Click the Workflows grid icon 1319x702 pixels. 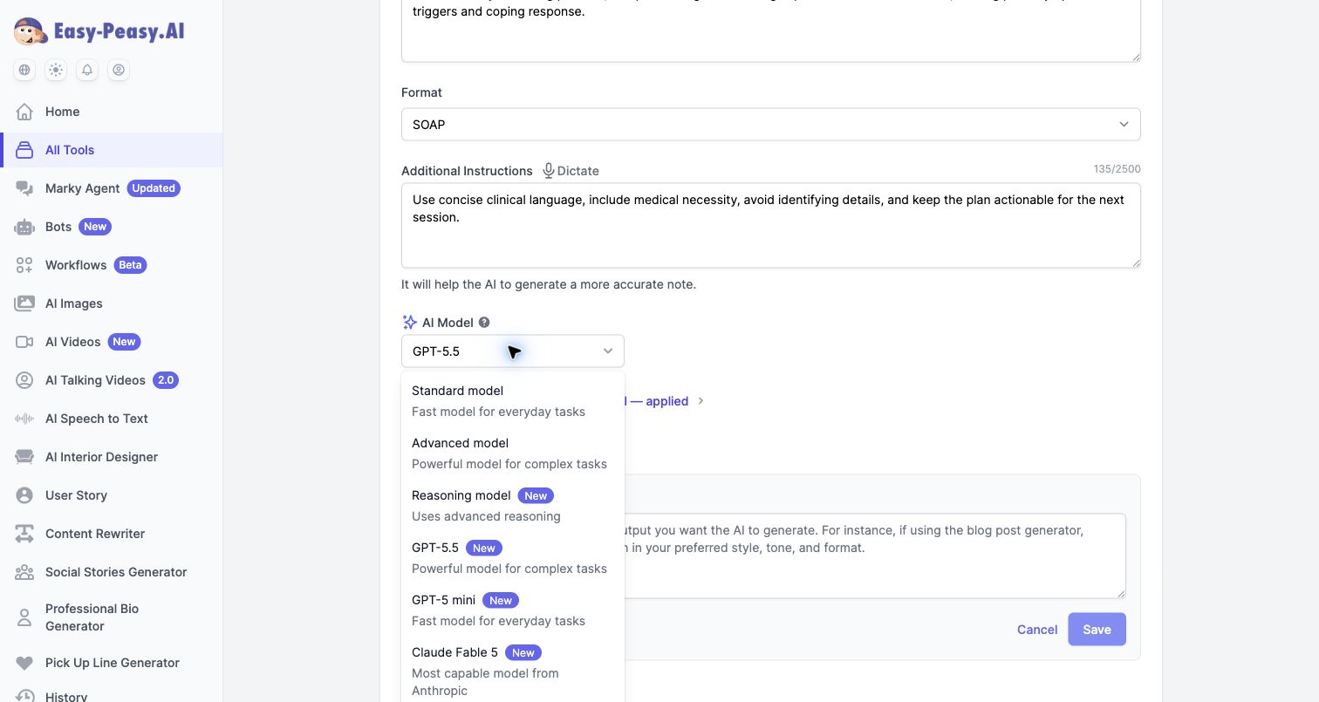(x=24, y=265)
